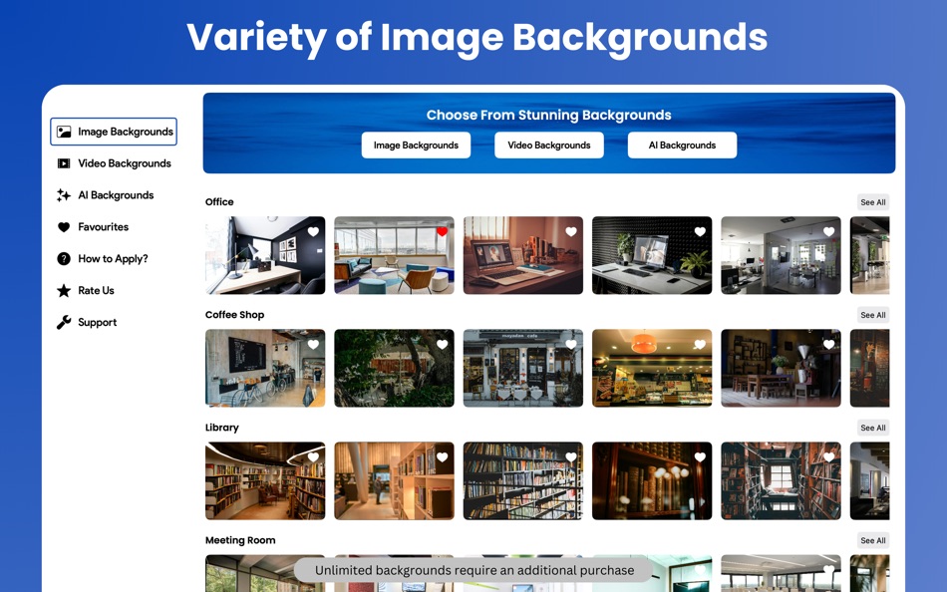Select the black-wall monitor desk thumbnail
Viewport: 947px width, 592px height.
pos(652,255)
